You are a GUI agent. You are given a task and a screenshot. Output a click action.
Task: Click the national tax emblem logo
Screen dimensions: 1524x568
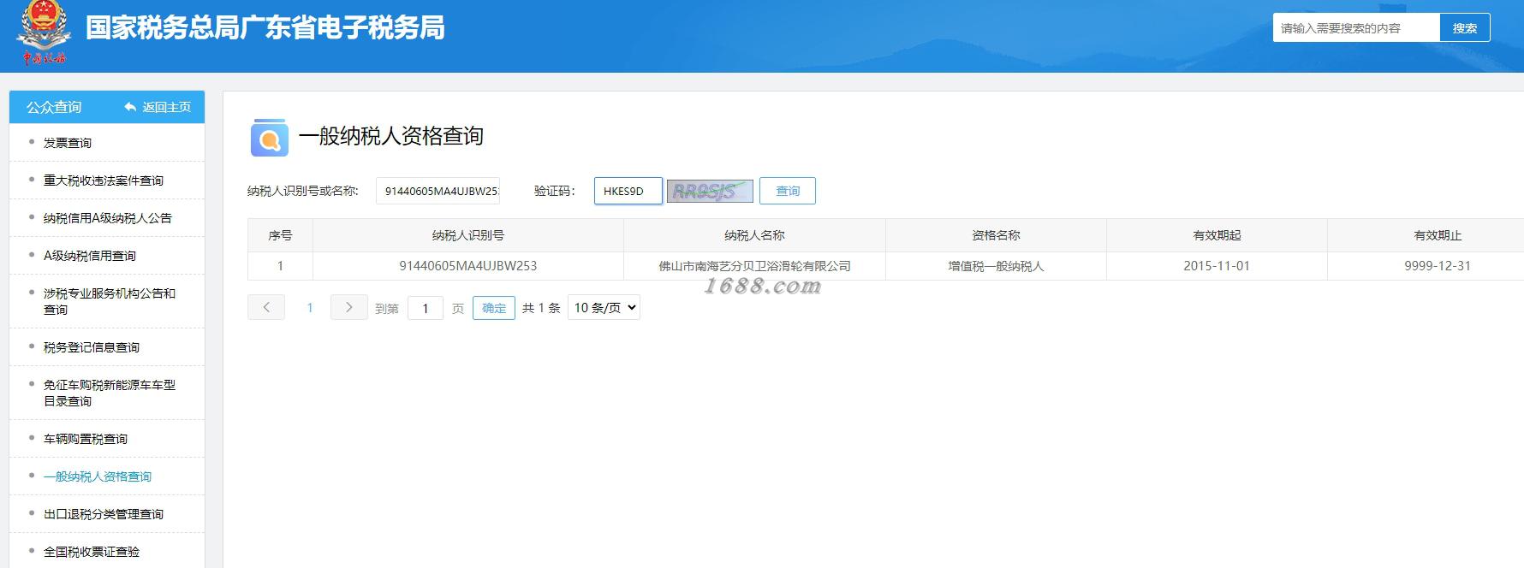click(44, 33)
